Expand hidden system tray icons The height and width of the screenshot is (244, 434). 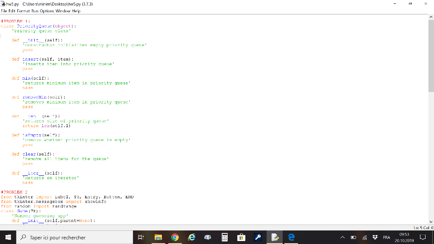[x=343, y=238]
